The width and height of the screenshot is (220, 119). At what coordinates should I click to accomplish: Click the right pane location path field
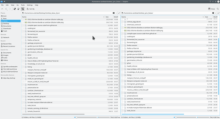tap(167, 13)
